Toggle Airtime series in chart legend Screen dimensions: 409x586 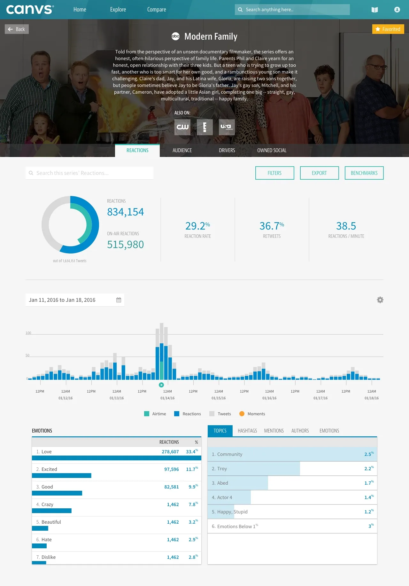tap(155, 414)
